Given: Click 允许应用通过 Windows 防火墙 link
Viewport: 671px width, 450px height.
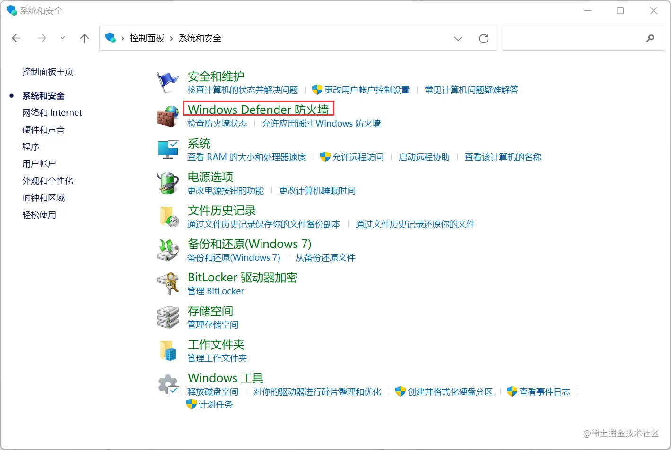Looking at the screenshot, I should [x=322, y=124].
